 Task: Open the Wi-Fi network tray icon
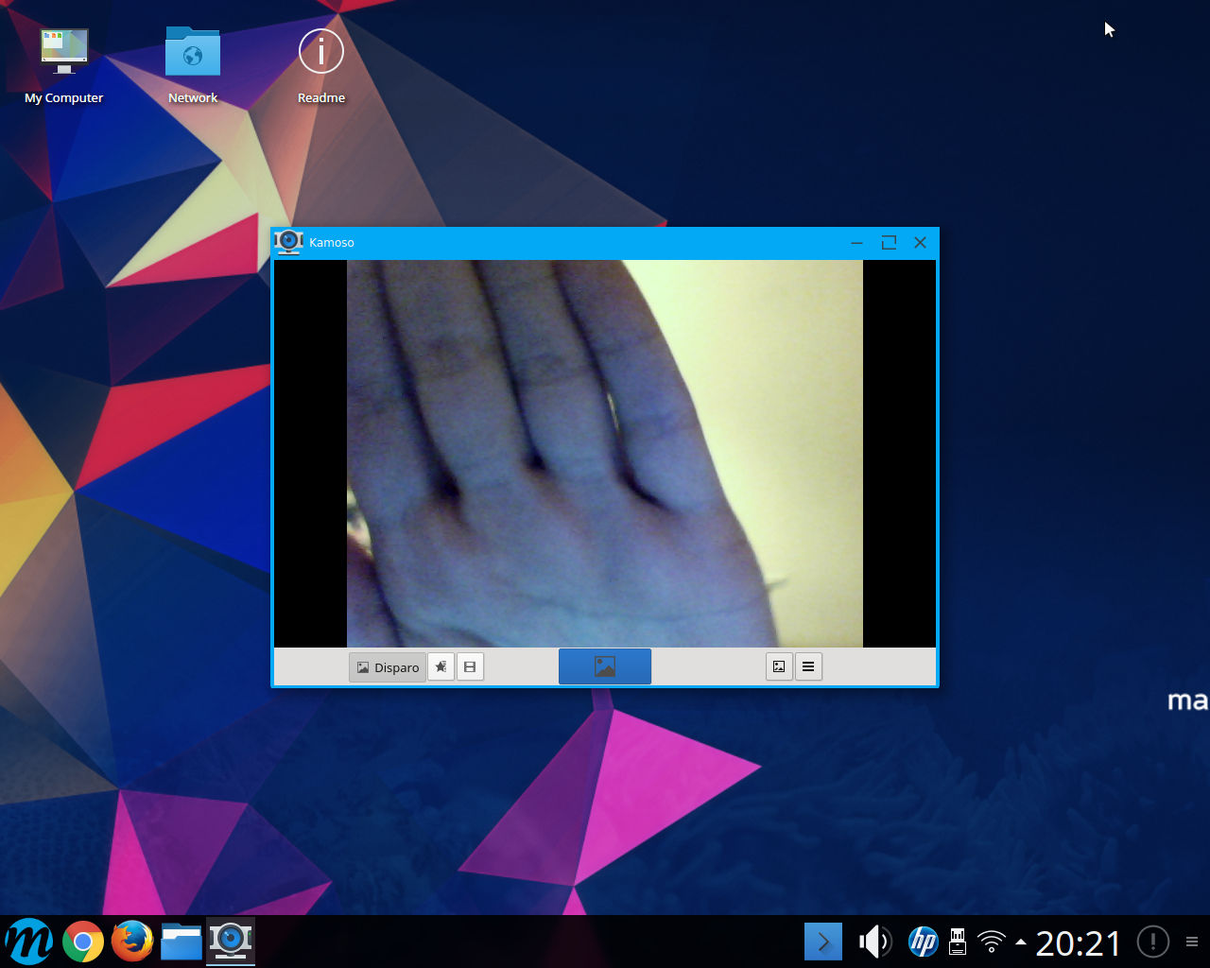[991, 942]
